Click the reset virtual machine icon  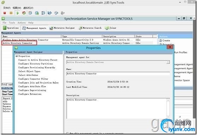24,13
